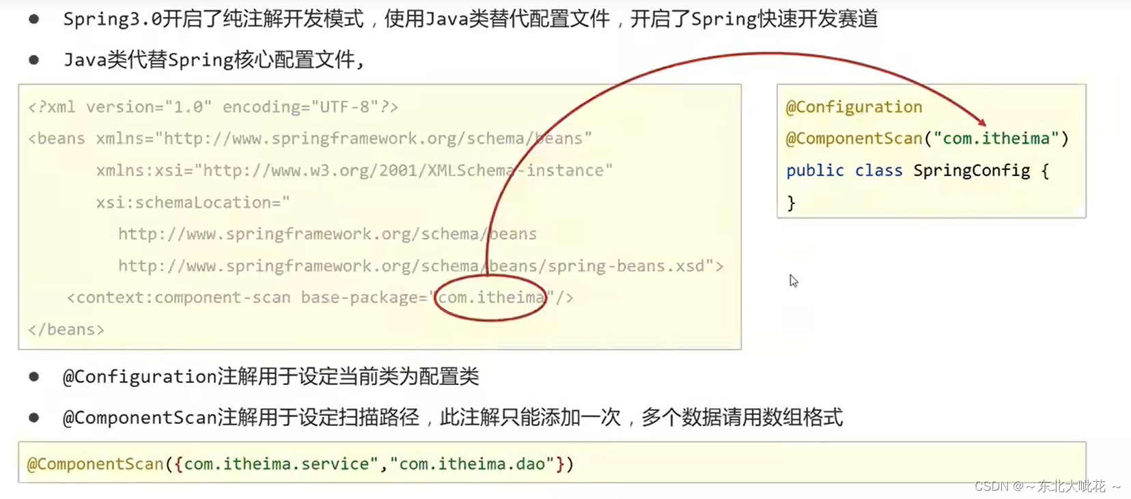Click the 'Java类代替Spring核心配置文件' bullet line
The image size is (1131, 499).
click(214, 60)
